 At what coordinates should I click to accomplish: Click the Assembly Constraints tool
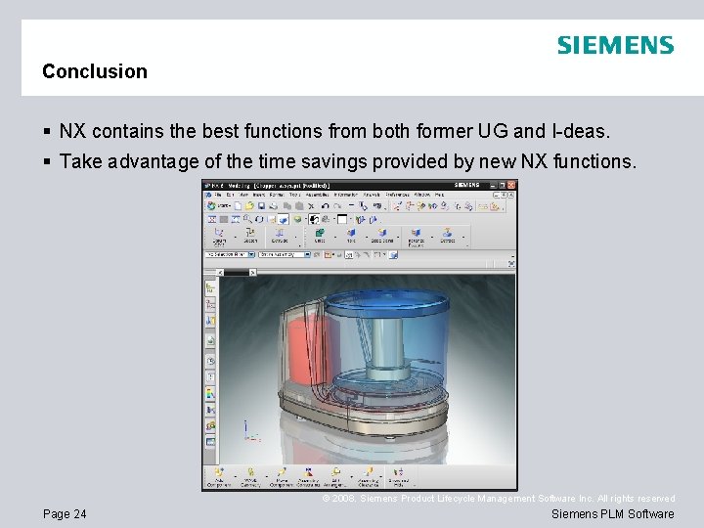(308, 477)
